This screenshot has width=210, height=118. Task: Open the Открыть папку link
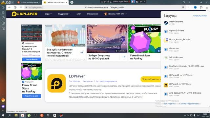pyautogui.click(x=200, y=16)
